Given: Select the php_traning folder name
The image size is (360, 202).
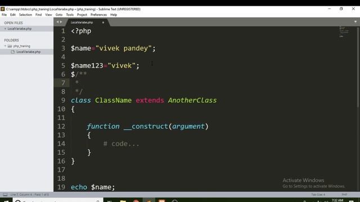Looking at the screenshot, I should click(22, 46).
